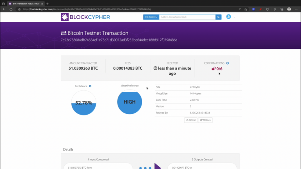The image size is (301, 169).
Task: Open the browser profile avatar
Action: coord(289,9)
